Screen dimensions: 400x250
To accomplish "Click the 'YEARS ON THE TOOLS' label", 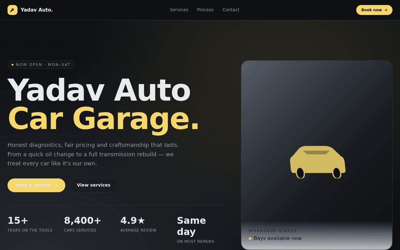I will pyautogui.click(x=30, y=230).
